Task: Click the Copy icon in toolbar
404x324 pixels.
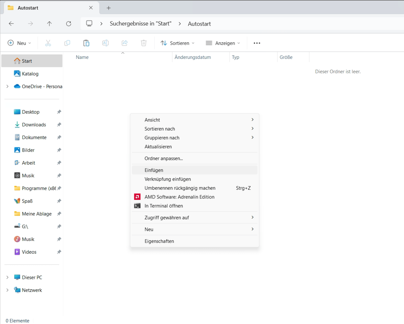Action: click(67, 43)
